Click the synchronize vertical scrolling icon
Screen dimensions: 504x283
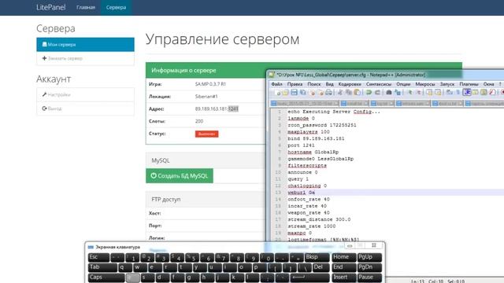[429, 93]
